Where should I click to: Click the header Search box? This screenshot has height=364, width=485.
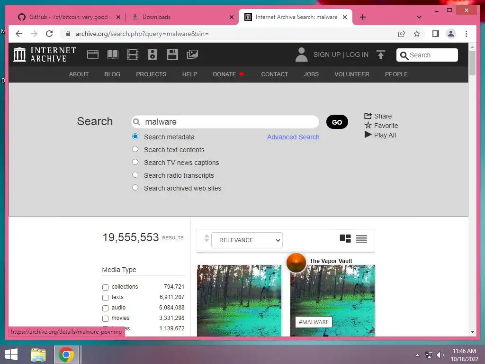pos(427,55)
